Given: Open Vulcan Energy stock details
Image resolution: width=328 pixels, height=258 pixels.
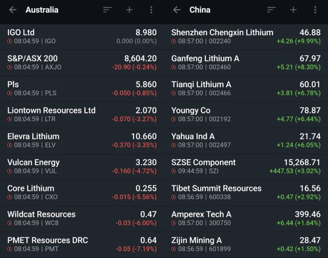Looking at the screenshot, I should click(82, 167).
